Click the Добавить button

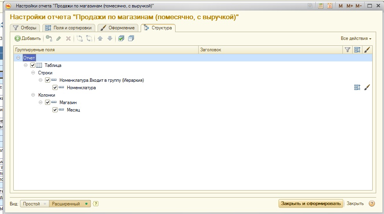tap(27, 38)
